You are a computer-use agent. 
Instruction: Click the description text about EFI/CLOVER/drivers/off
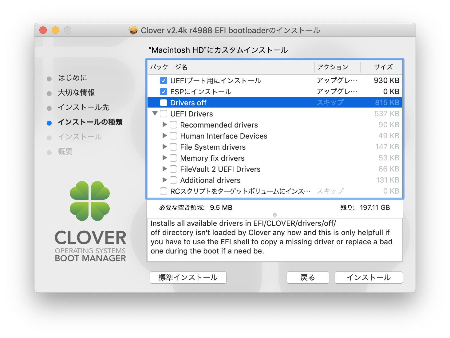tap(271, 237)
